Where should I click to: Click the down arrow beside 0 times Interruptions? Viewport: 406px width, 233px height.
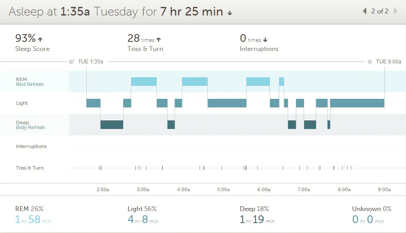coord(265,40)
